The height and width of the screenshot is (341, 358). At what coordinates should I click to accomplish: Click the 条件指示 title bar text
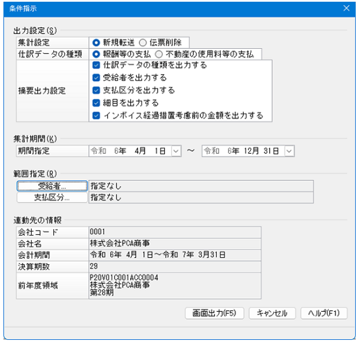tap(23, 9)
